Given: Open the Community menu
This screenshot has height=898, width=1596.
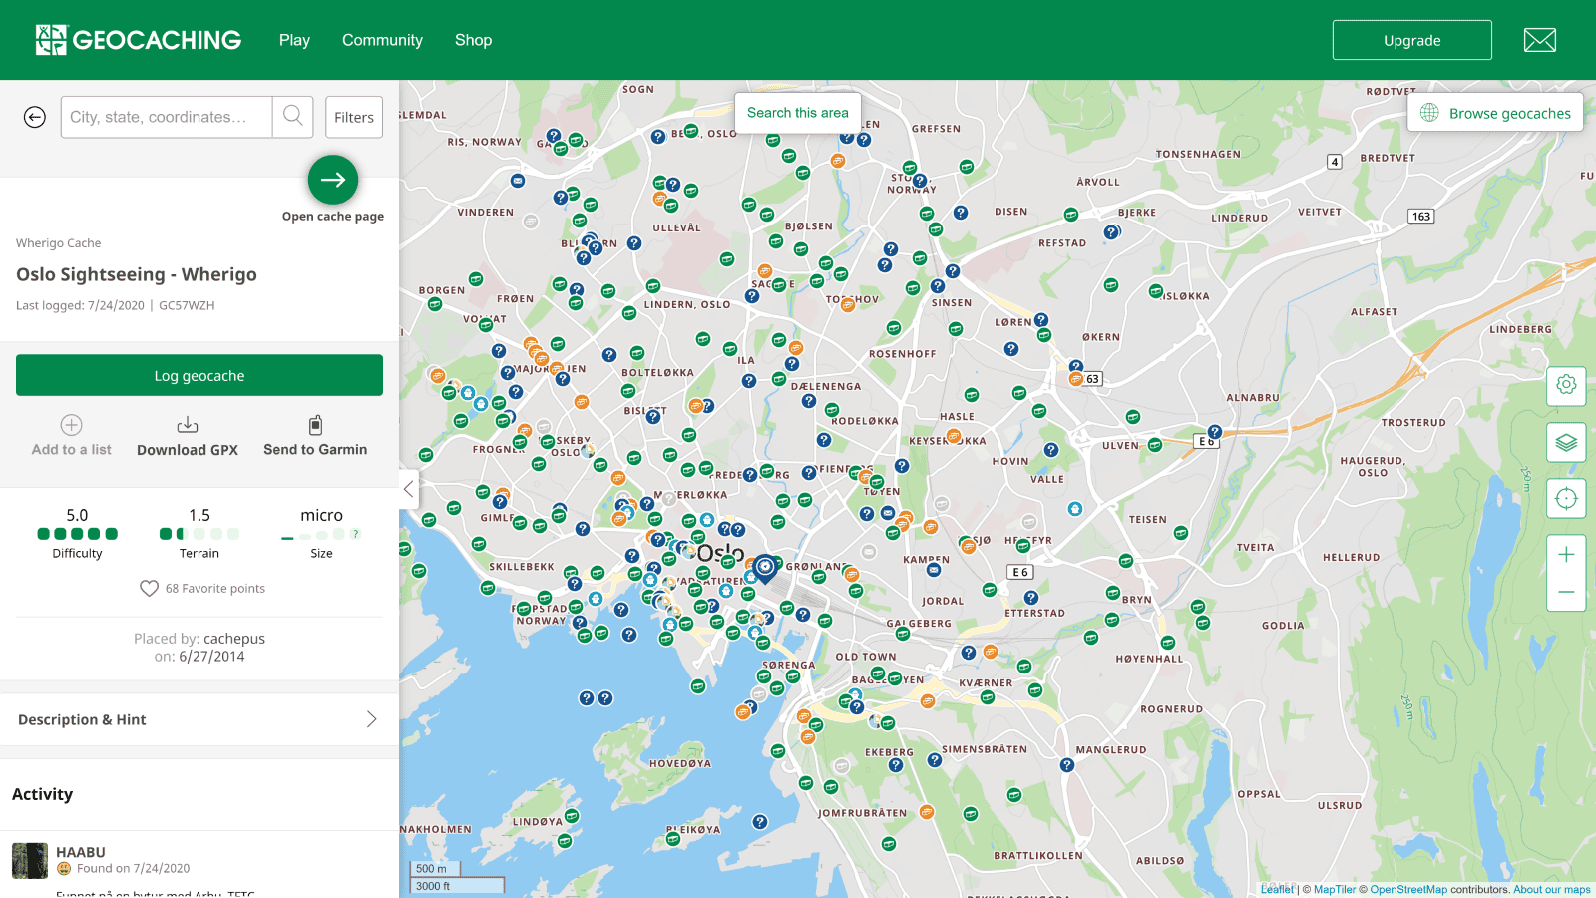Looking at the screenshot, I should pos(382,40).
